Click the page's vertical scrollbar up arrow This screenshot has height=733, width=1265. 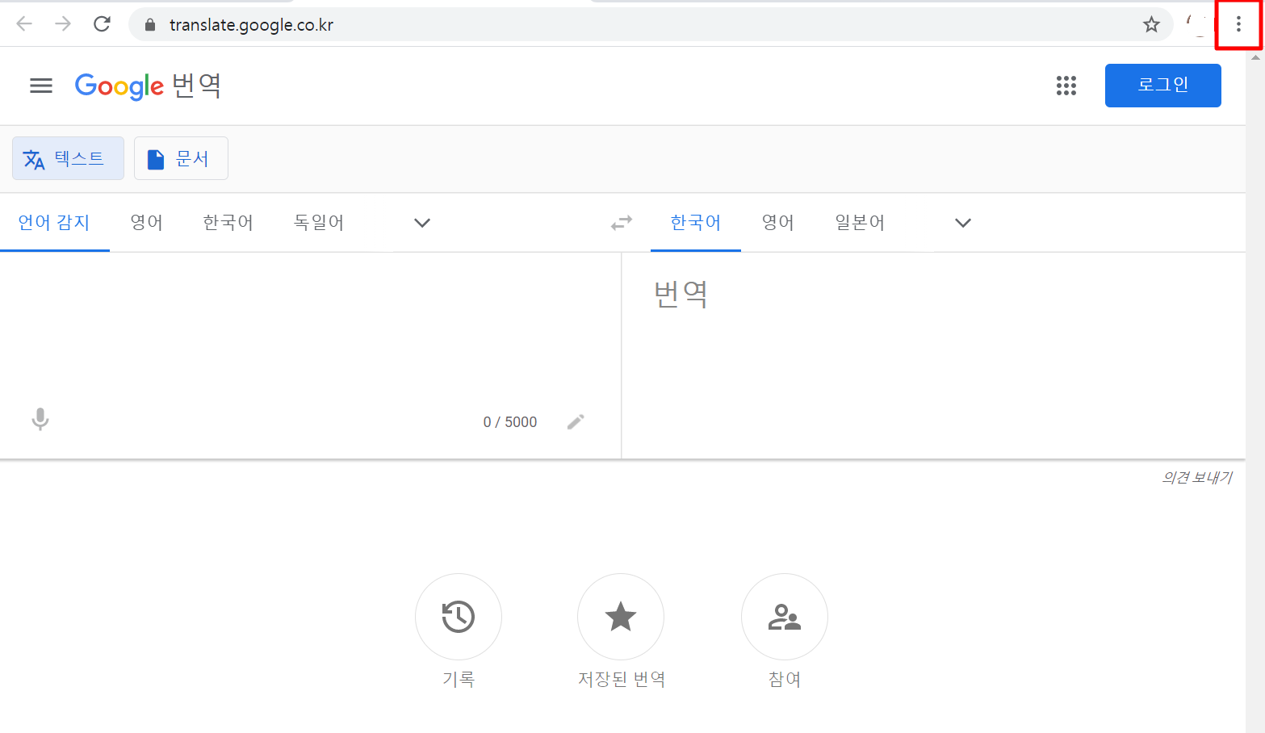click(x=1255, y=58)
